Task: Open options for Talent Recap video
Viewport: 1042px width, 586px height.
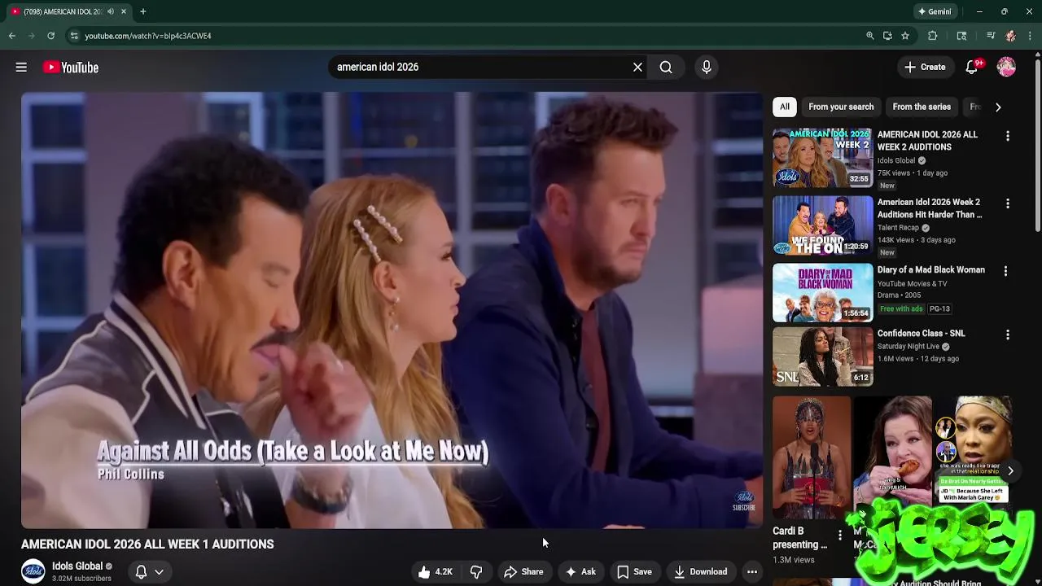Action: [x=1008, y=203]
